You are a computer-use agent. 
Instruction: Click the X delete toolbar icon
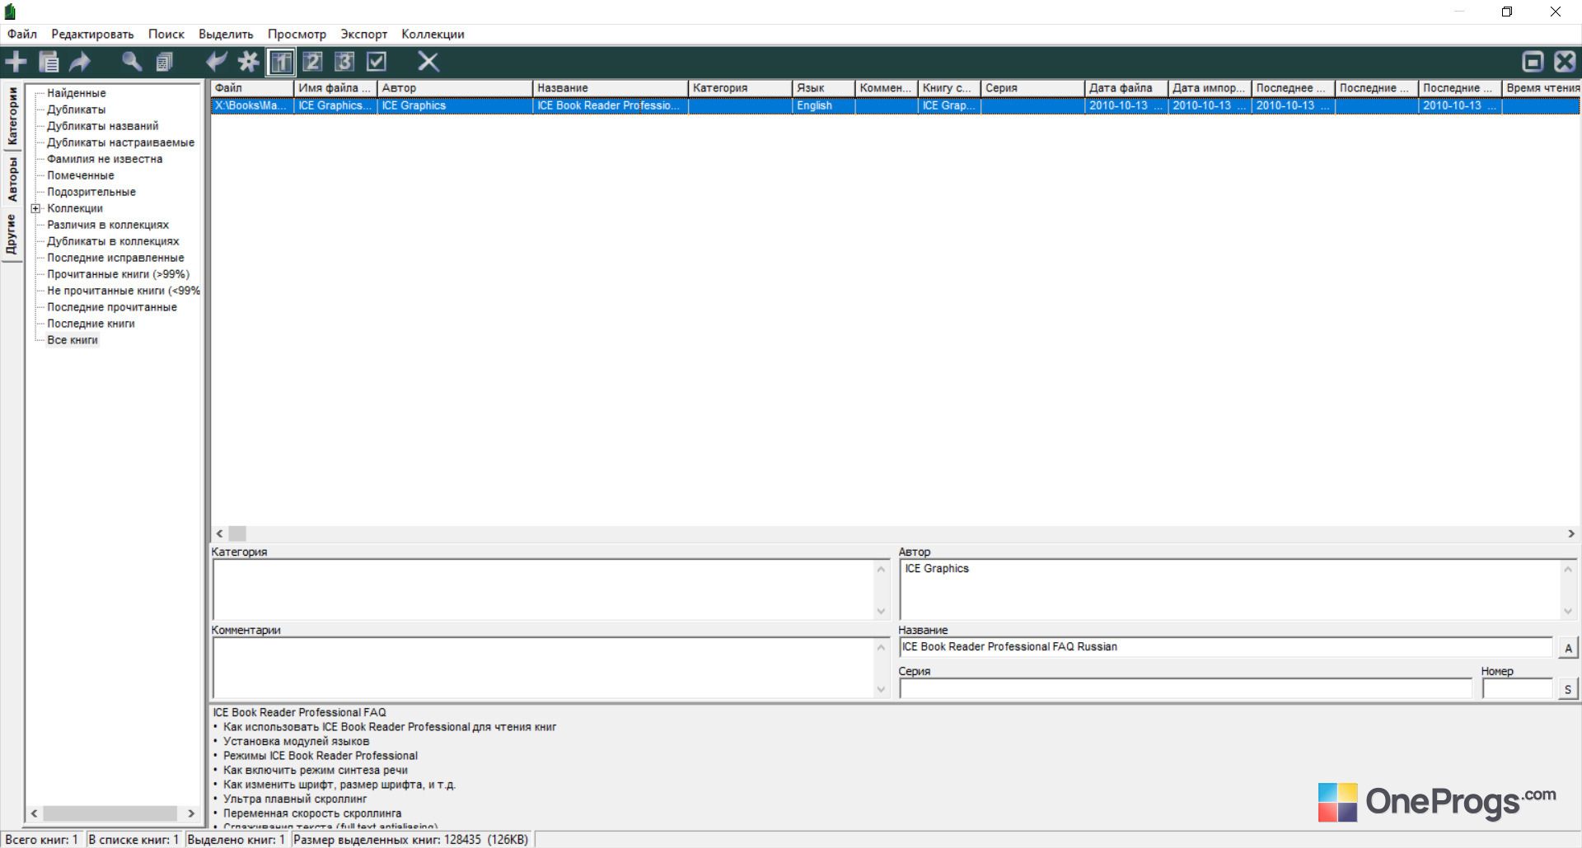[x=428, y=62]
